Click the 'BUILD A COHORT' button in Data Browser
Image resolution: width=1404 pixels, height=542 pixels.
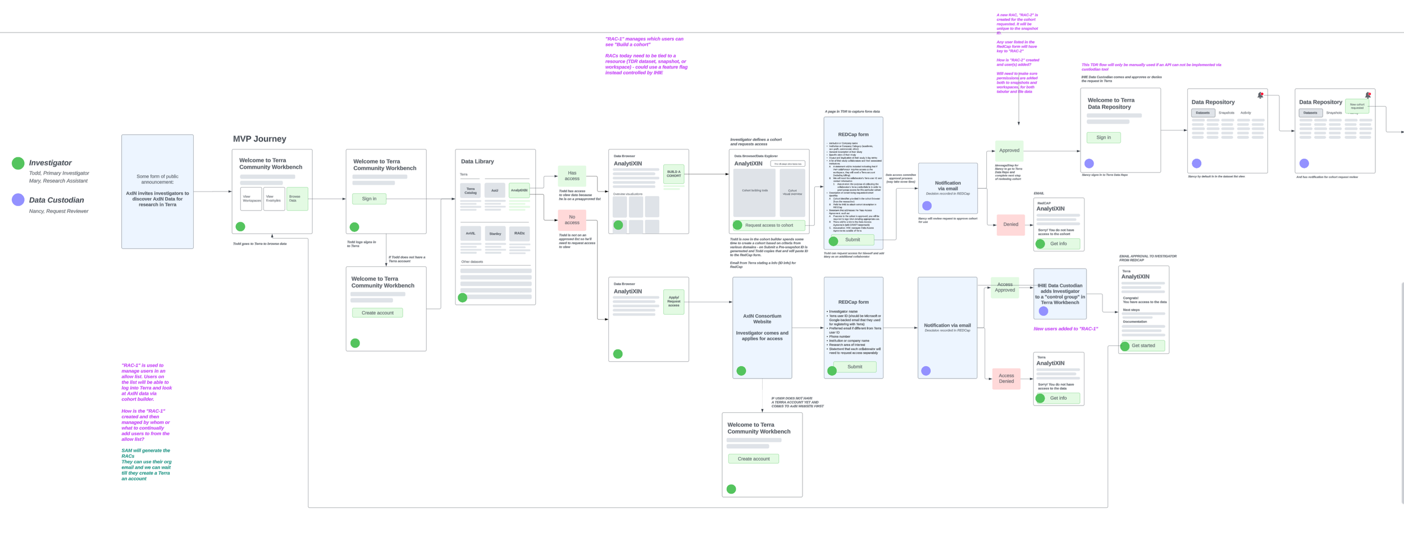[673, 174]
